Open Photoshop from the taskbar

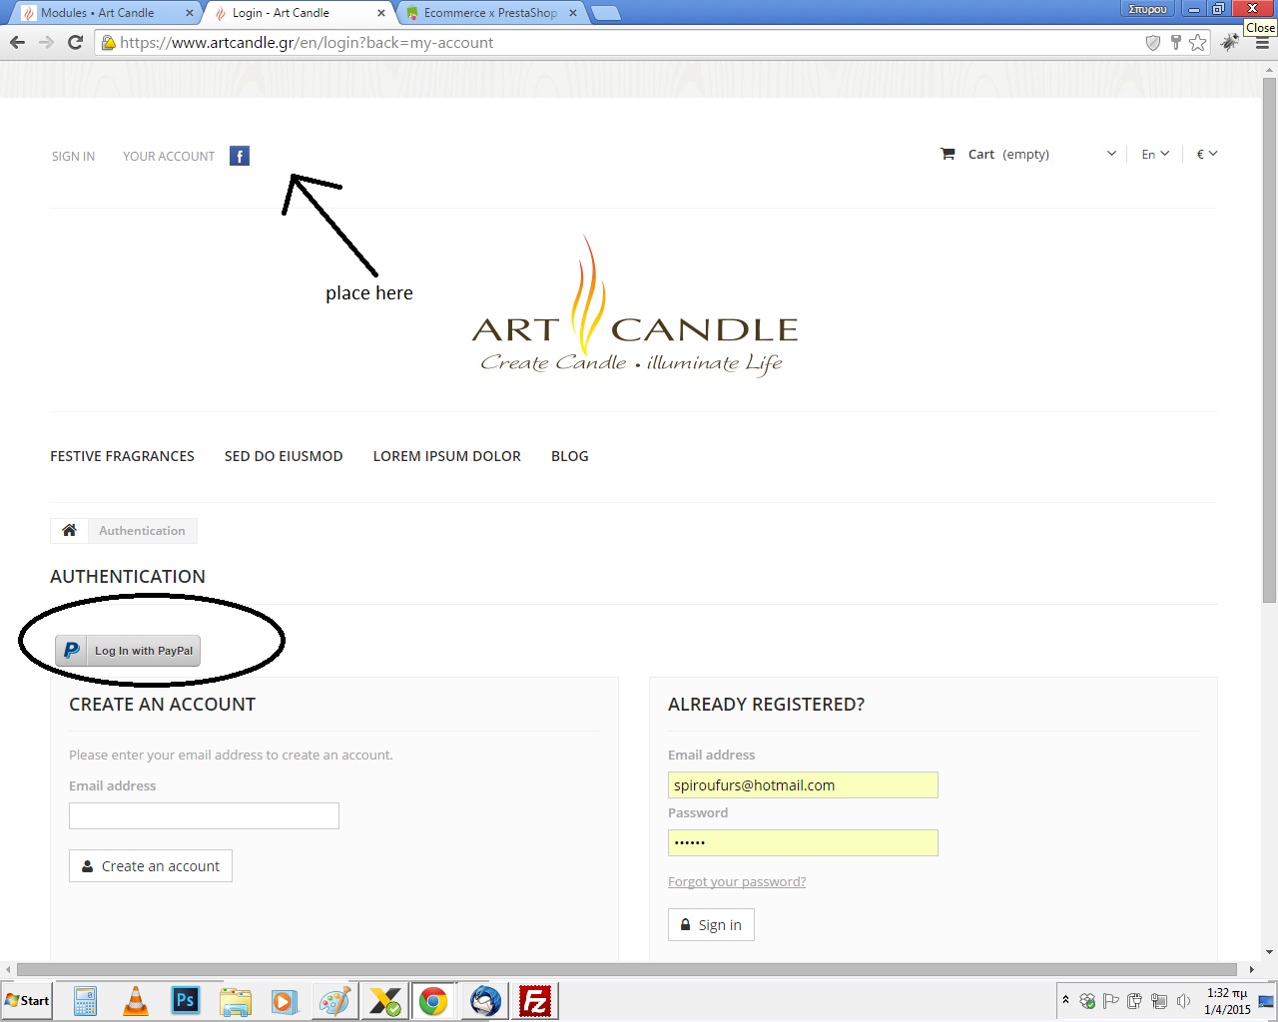[186, 1000]
